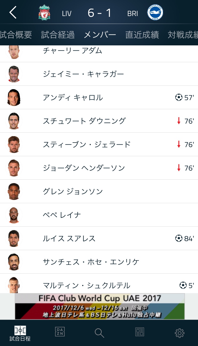Open the settings gear icon
The height and width of the screenshot is (346, 198).
pos(179,333)
